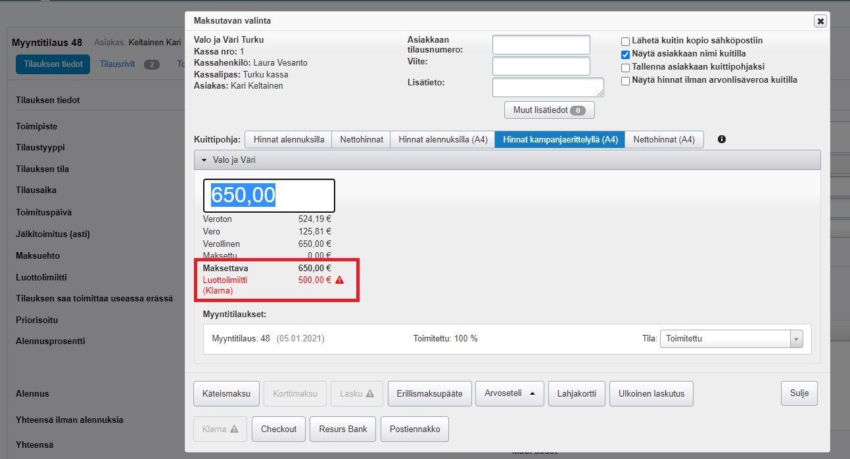The width and height of the screenshot is (850, 459).
Task: Click the Arvoseteli dropdown arrow
Action: 532,393
